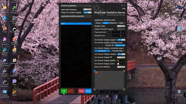Choose the Raster 3D rendering mode

point(120,45)
